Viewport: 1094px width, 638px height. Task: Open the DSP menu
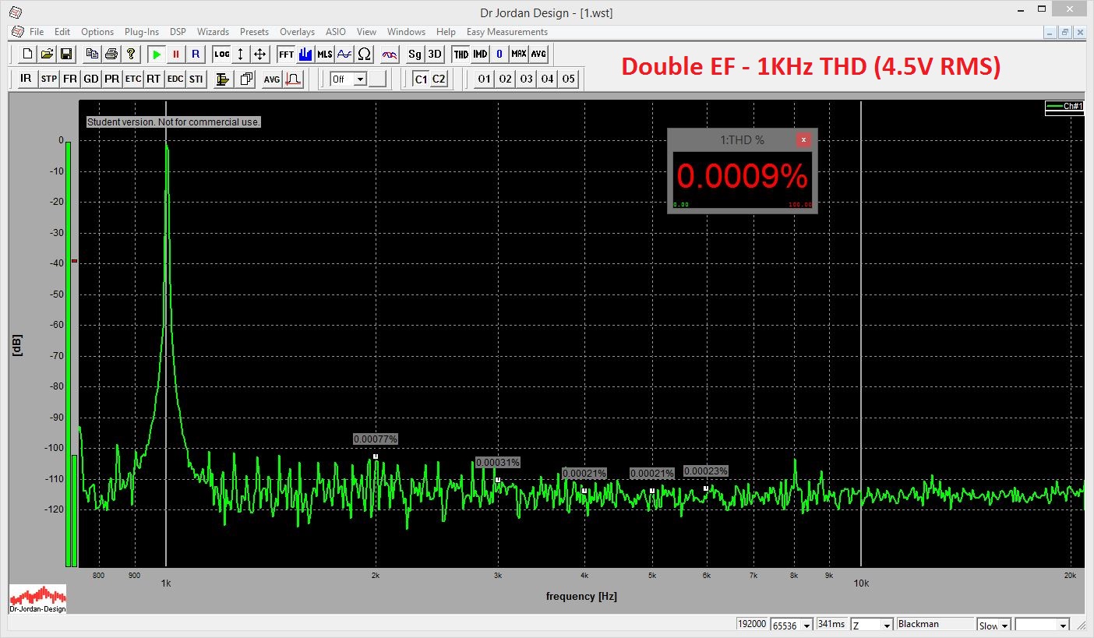178,32
